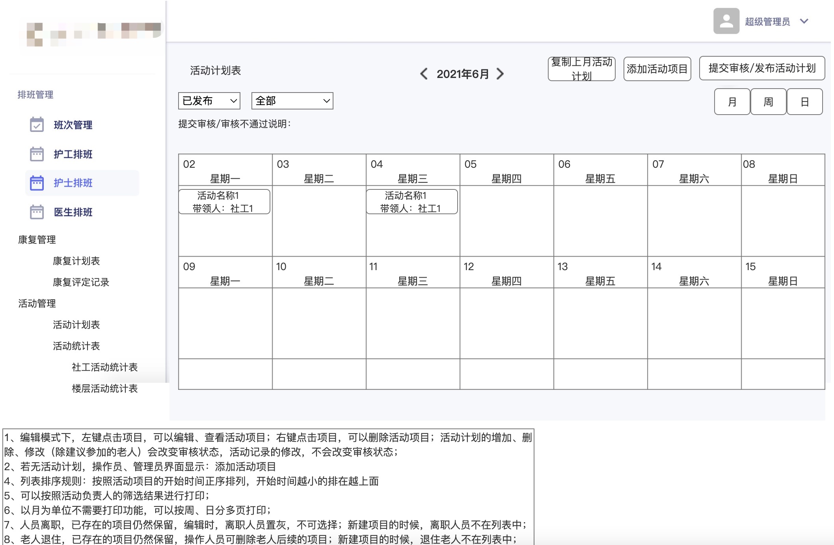The height and width of the screenshot is (545, 834).
Task: Expand the 超级管理员 account chevron
Action: (804, 21)
